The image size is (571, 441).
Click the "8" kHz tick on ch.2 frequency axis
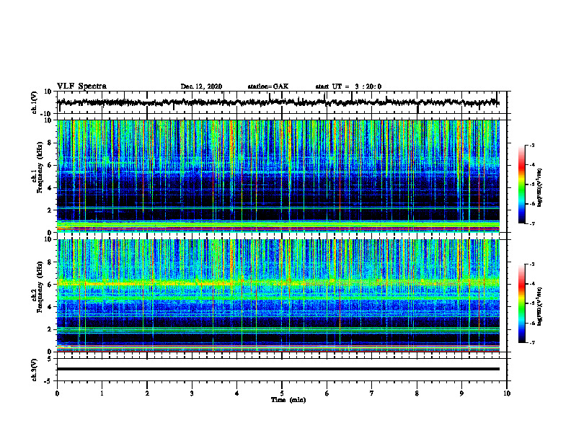pos(50,262)
